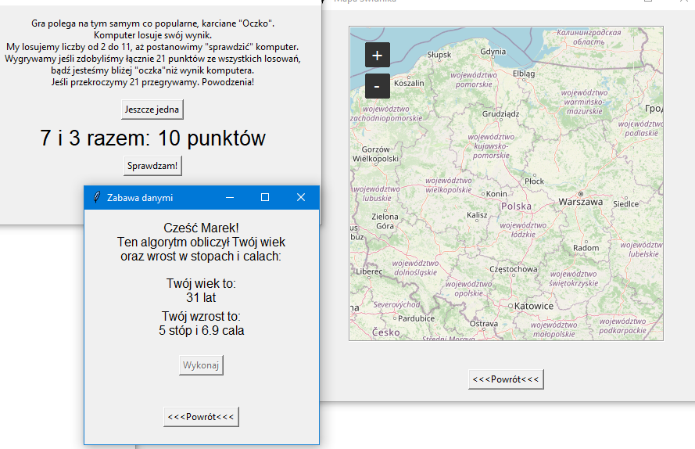Close the Zabawa danymi window
The image size is (695, 449).
[x=301, y=198]
